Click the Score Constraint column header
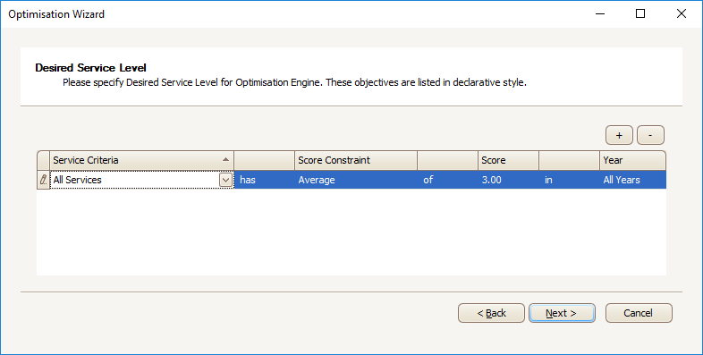Screen dimensions: 703x355 (x=356, y=160)
